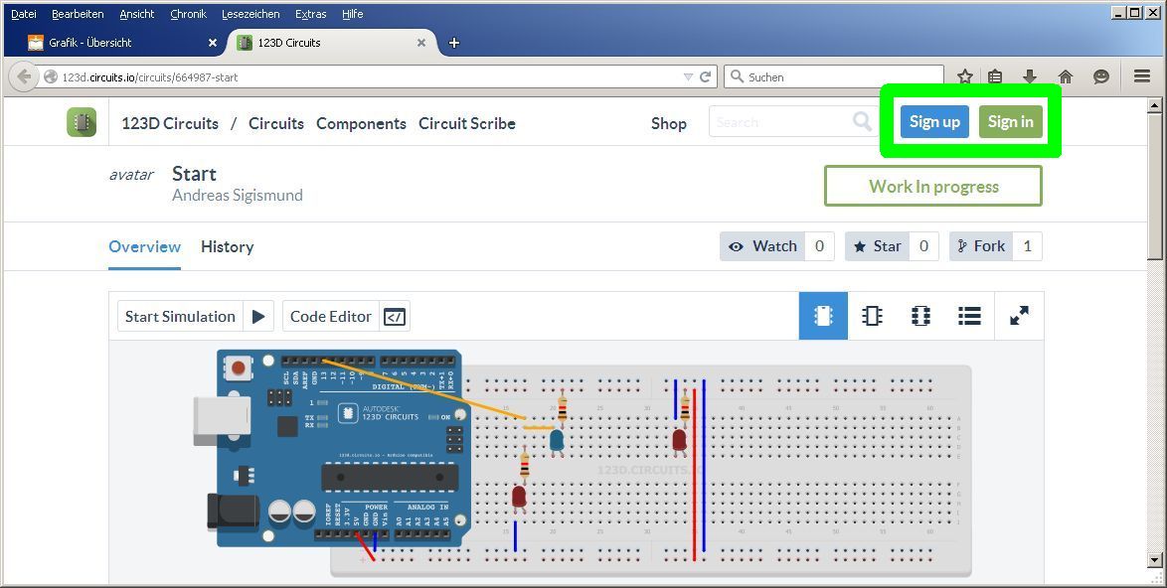Click the page scrollbar up arrow
Viewport: 1167px width, 588px height.
[1154, 105]
